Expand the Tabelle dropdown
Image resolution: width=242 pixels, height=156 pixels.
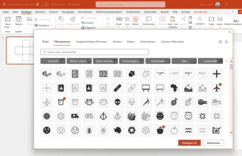coord(19,27)
